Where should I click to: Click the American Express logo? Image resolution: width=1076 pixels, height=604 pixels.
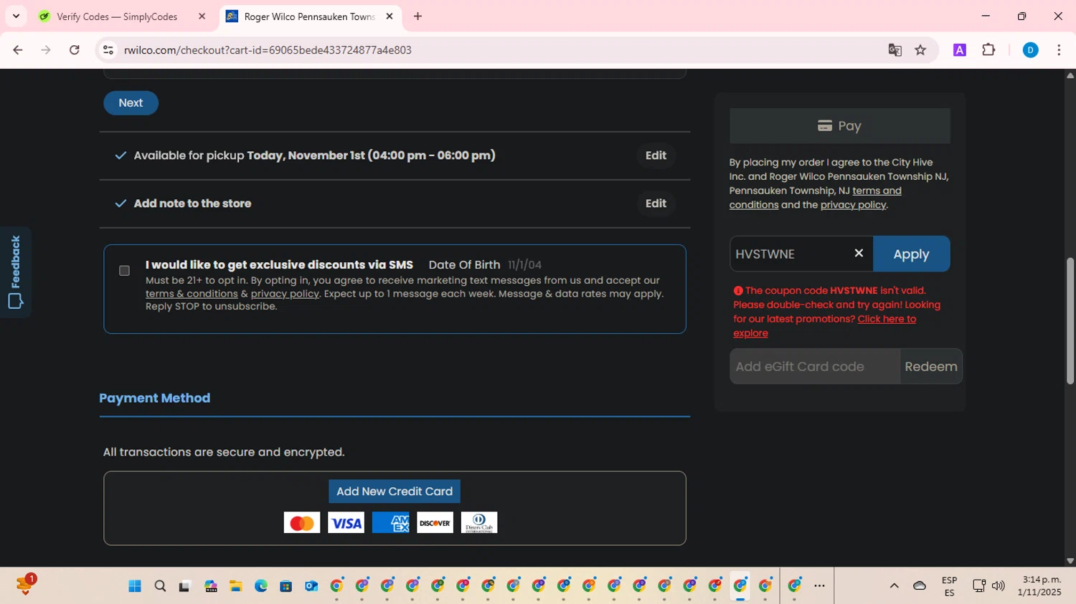(390, 523)
